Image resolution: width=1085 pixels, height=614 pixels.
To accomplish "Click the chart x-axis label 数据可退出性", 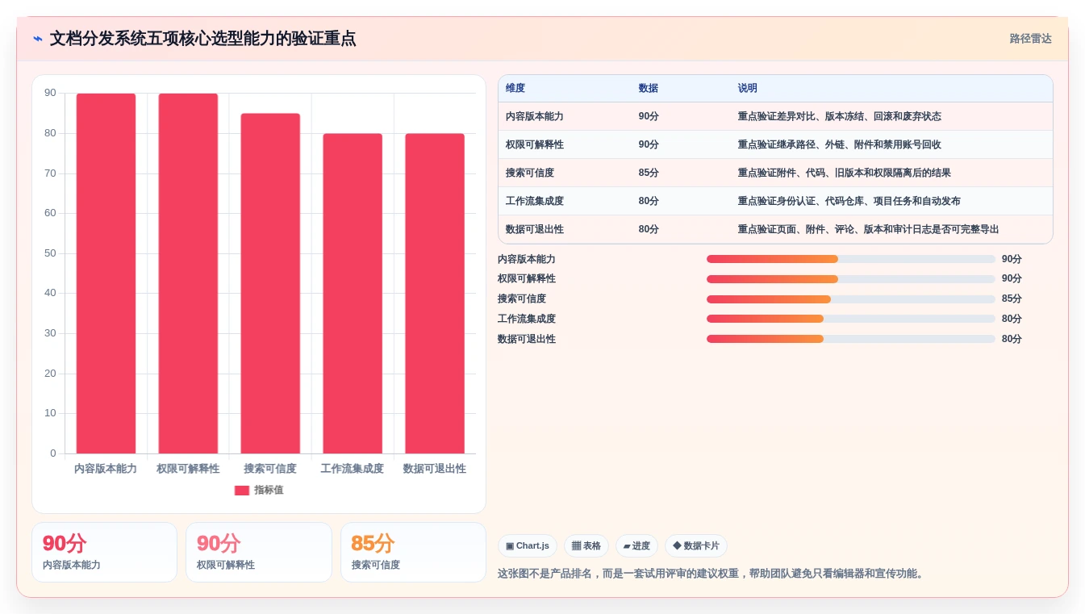I will tap(435, 469).
